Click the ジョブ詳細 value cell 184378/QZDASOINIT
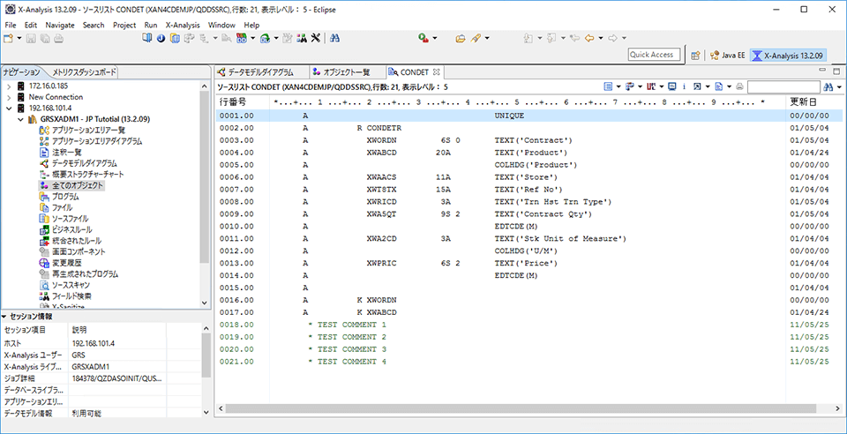The width and height of the screenshot is (847, 434). pos(117,378)
